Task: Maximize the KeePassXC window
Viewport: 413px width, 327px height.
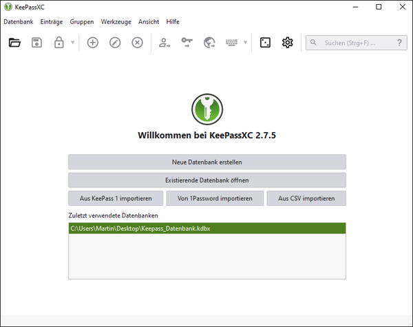Action: tap(379, 7)
